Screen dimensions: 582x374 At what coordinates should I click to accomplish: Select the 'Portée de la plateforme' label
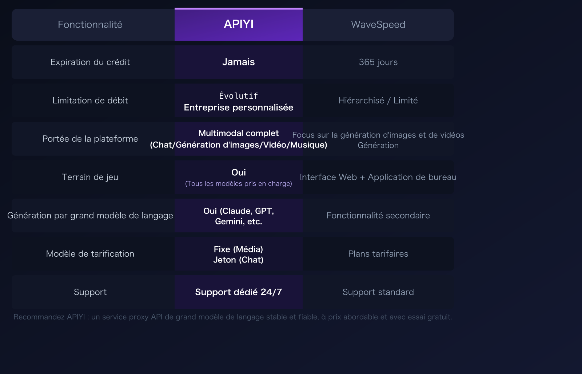pos(90,139)
